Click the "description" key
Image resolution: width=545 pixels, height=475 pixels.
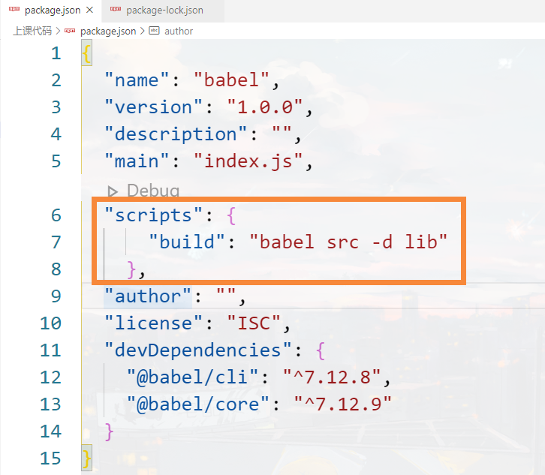[176, 134]
